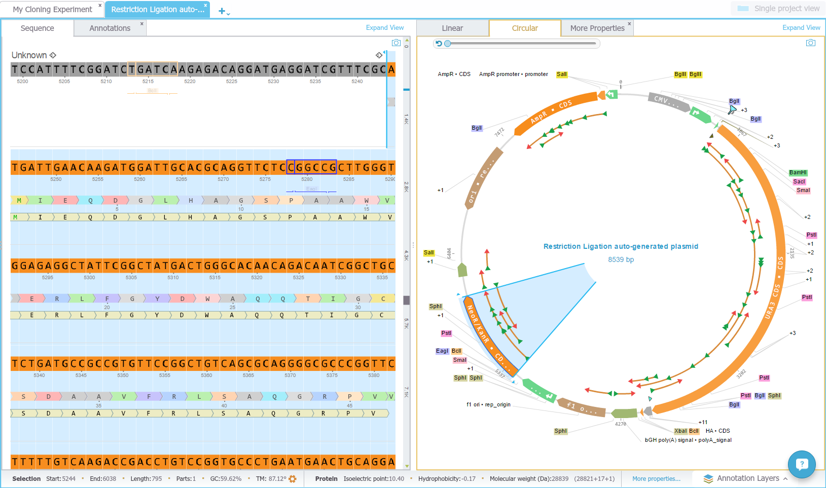Viewport: 826px width, 488px height.
Task: Click the Single project view folder icon
Action: click(x=743, y=9)
